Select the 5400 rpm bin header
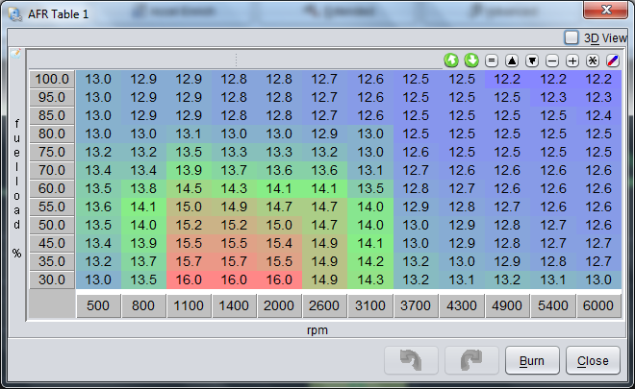Screen dimensions: 635x389 (553, 305)
